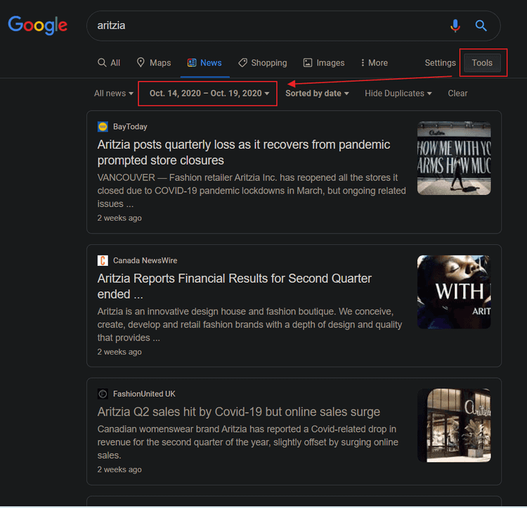Expand the All news dropdown

(114, 94)
